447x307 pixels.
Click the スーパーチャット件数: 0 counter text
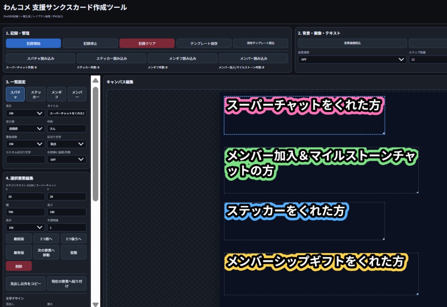(21, 68)
